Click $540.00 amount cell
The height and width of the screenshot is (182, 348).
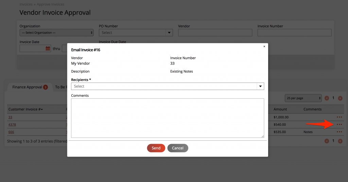[x=280, y=124]
